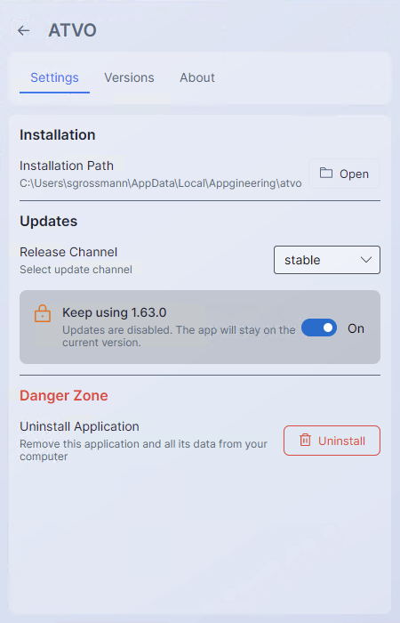
Task: Click the Updates heading
Action: (x=48, y=222)
